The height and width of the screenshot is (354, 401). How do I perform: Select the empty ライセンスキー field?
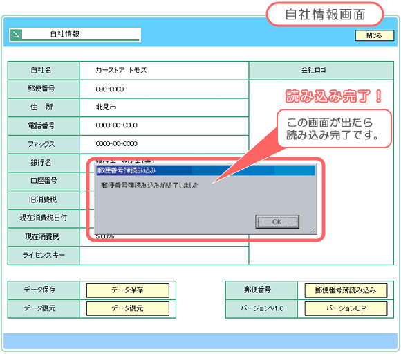pyautogui.click(x=164, y=256)
